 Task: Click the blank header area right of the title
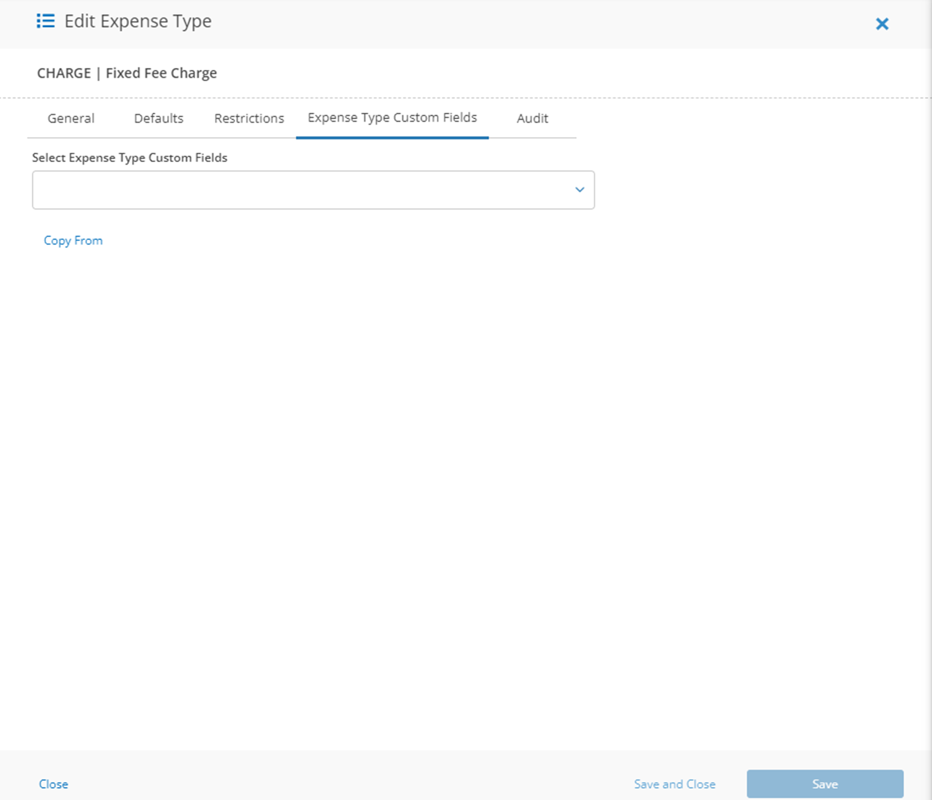coord(530,24)
